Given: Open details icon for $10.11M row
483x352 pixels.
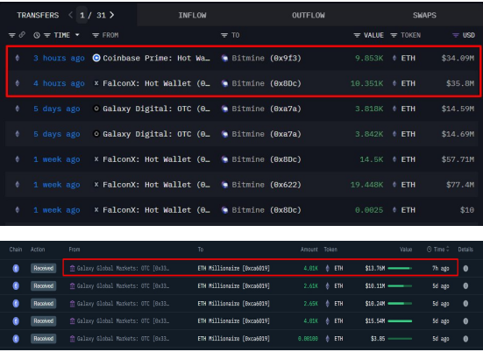Looking at the screenshot, I should (x=465, y=285).
